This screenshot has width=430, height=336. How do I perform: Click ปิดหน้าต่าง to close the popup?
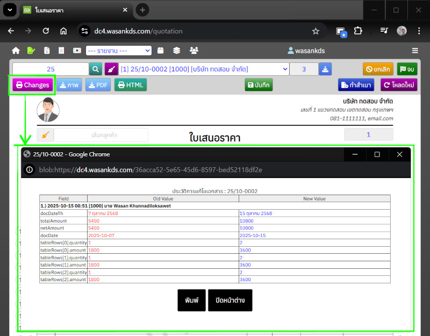click(230, 300)
